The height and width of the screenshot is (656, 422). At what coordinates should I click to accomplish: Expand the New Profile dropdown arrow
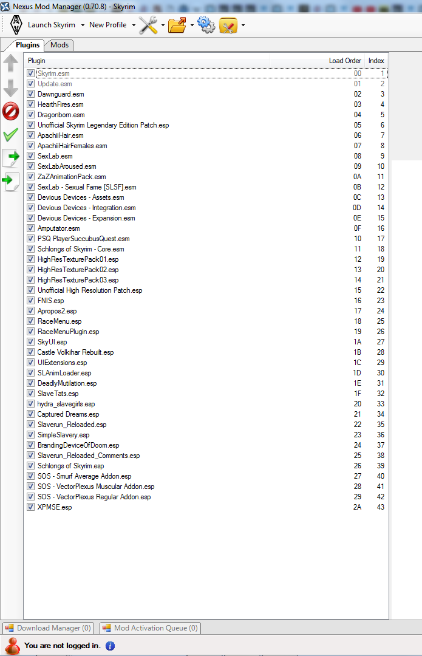click(134, 25)
